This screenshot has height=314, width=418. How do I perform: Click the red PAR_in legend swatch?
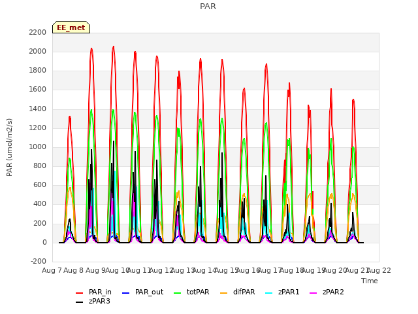(80, 293)
